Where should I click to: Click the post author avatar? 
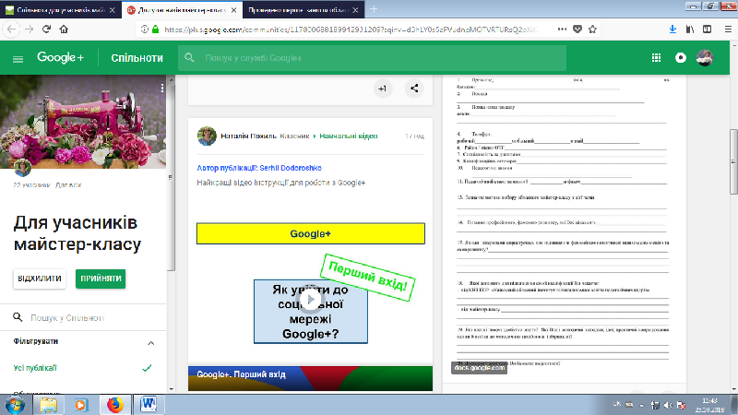point(207,136)
